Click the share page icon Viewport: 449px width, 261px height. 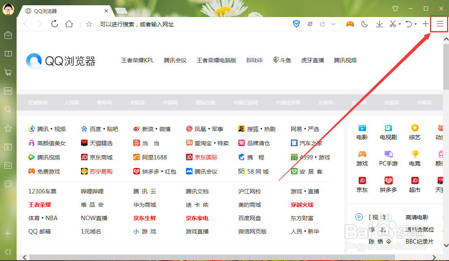322,24
